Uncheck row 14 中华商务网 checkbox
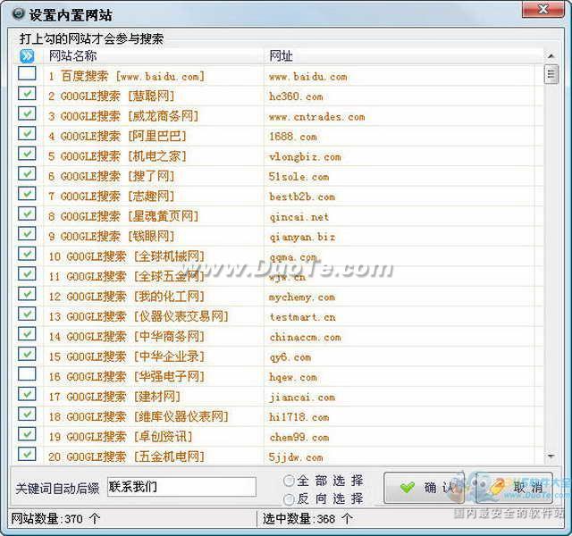 [x=27, y=334]
